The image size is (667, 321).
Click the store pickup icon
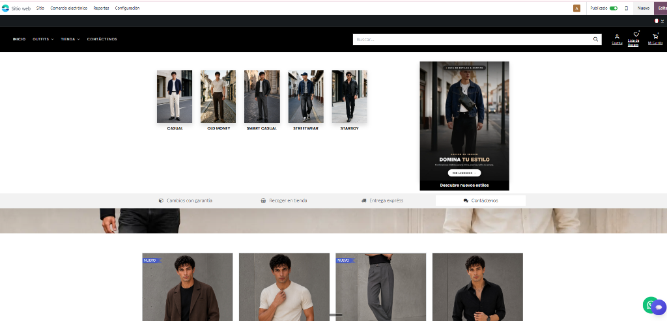(x=263, y=201)
